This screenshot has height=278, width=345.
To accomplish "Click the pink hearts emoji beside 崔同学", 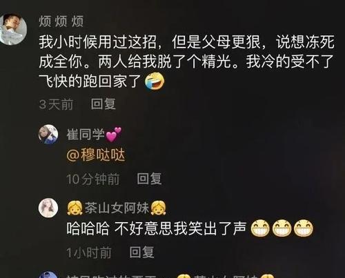I will (x=113, y=135).
